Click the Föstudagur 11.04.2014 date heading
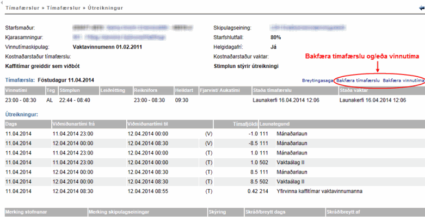Viewport: 425px width, 217px height. point(66,80)
